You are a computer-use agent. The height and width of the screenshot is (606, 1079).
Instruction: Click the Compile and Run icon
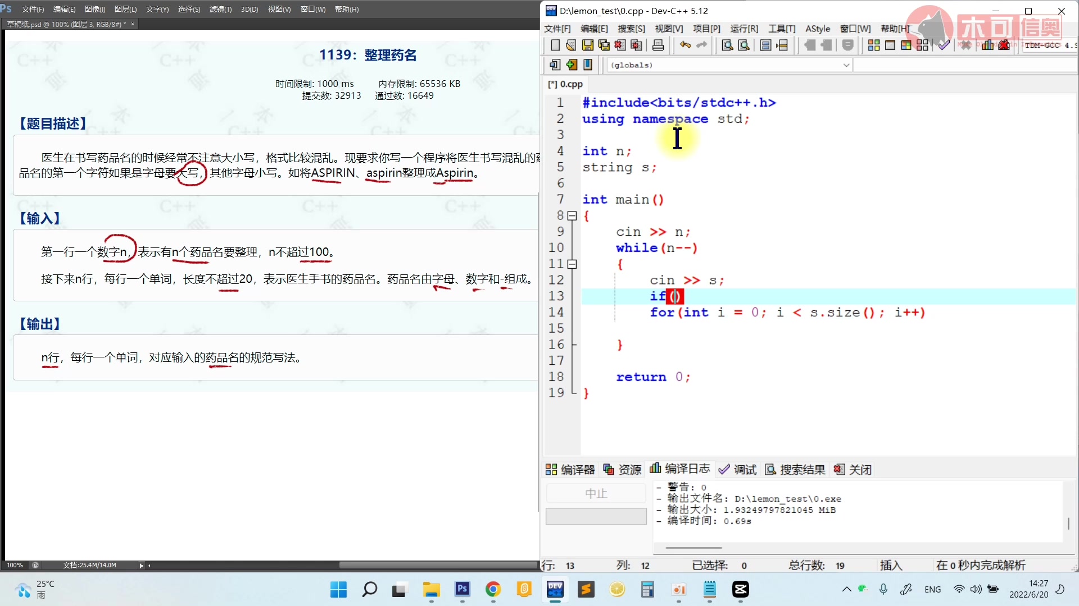(x=906, y=45)
